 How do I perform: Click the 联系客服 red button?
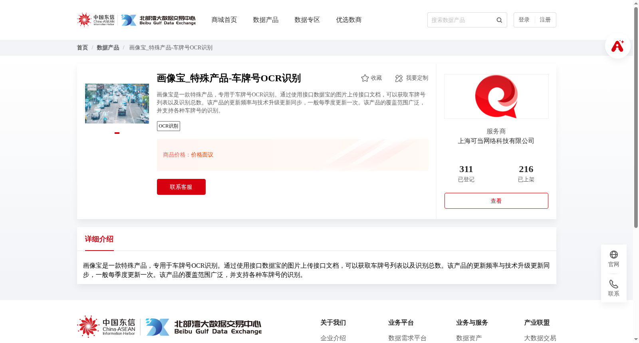tap(181, 187)
